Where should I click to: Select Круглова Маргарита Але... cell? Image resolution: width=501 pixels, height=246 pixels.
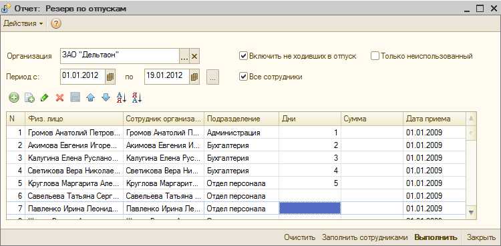click(x=74, y=183)
